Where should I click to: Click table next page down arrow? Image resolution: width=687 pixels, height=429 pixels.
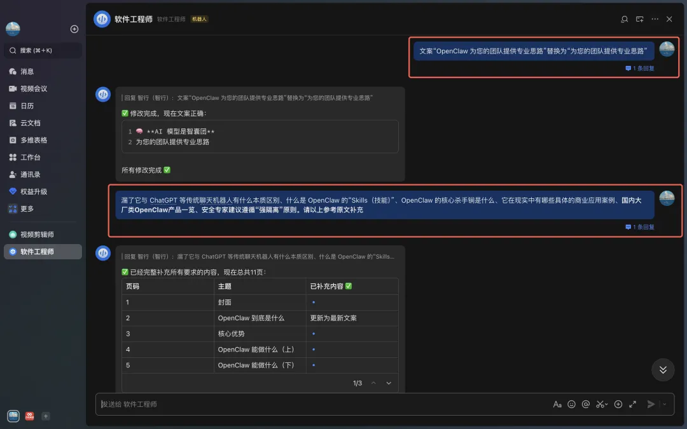coord(389,383)
